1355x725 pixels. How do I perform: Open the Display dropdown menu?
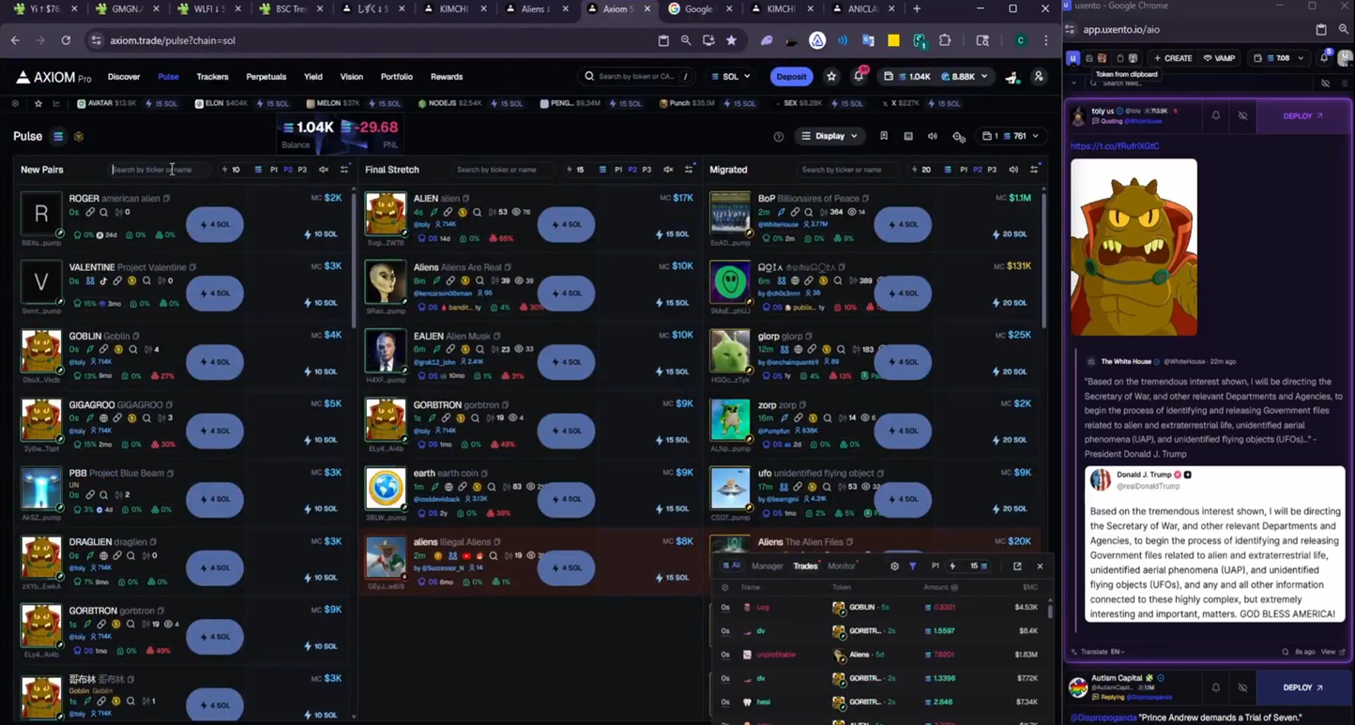click(x=830, y=137)
